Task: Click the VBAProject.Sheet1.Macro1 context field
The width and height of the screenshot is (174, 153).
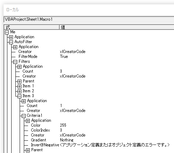Action: 89,19
